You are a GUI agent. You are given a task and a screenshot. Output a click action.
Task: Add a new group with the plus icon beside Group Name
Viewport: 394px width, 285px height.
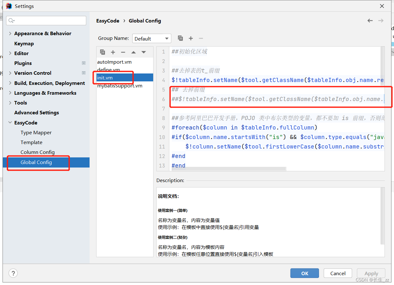click(191, 38)
